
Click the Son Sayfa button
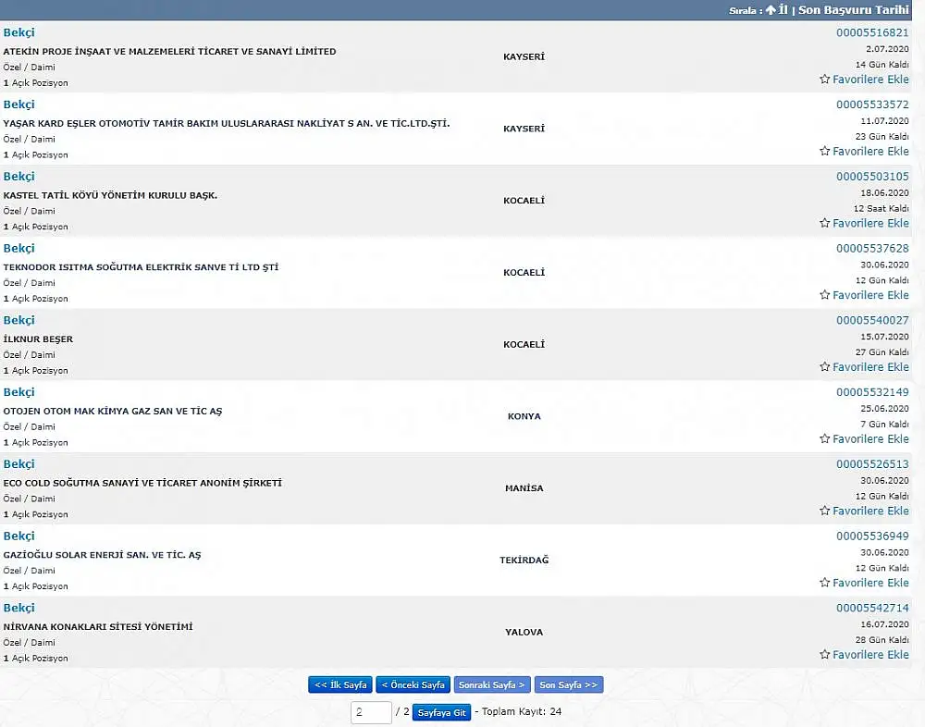pyautogui.click(x=569, y=685)
